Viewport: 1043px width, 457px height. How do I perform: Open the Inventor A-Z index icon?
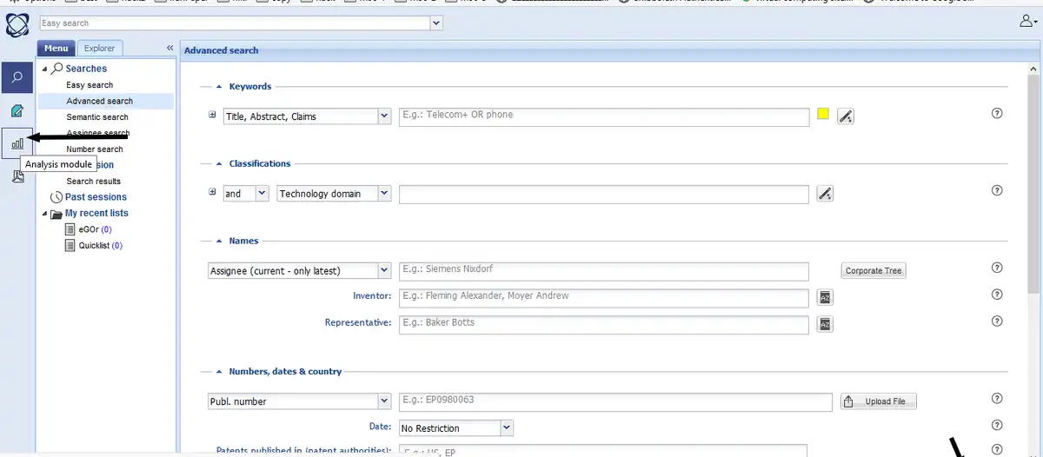[x=825, y=297]
